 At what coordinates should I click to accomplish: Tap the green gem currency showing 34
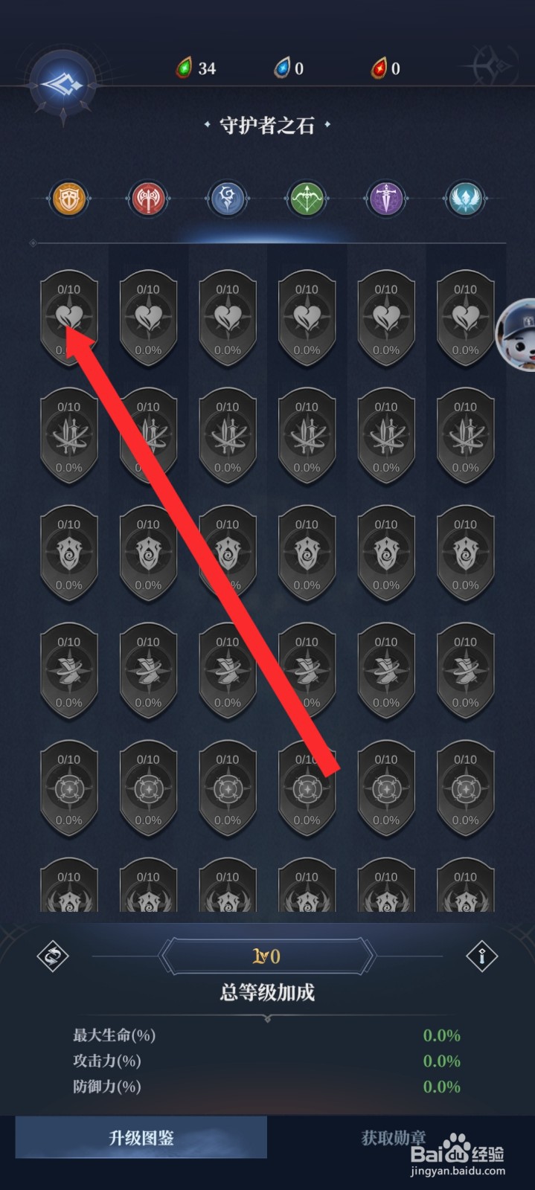(196, 68)
